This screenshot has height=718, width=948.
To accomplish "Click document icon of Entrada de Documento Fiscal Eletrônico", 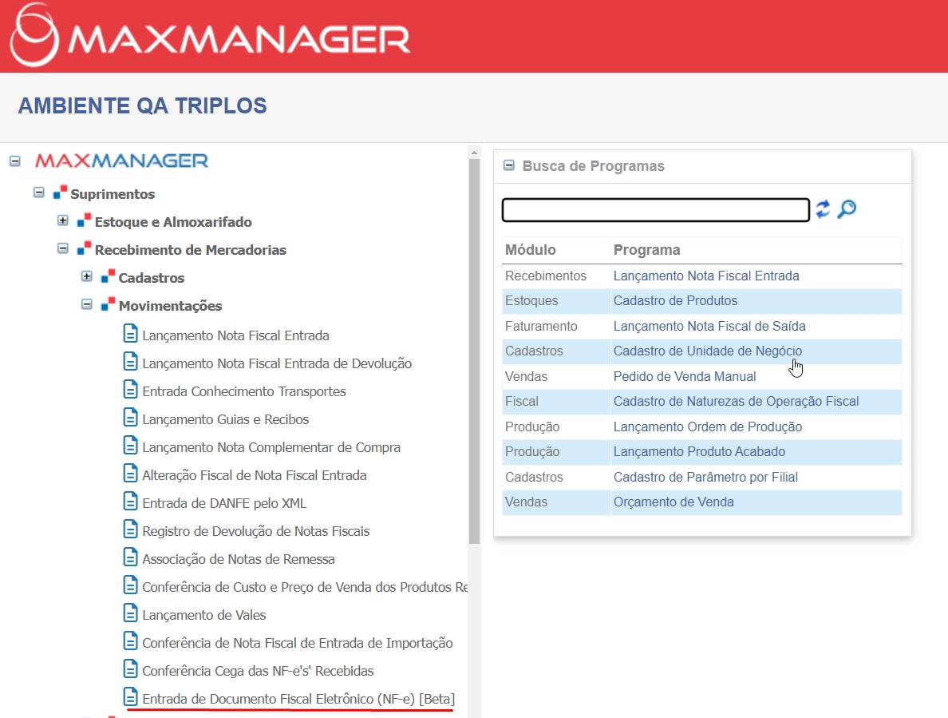I will [x=131, y=696].
